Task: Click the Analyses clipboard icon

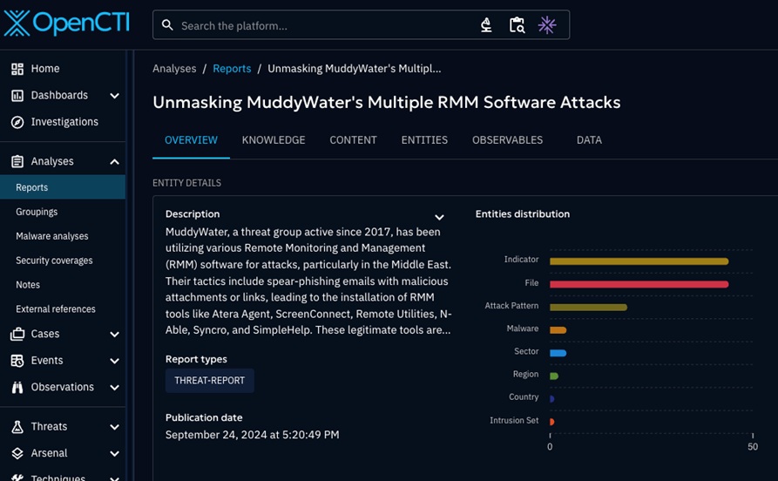Action: coord(17,161)
